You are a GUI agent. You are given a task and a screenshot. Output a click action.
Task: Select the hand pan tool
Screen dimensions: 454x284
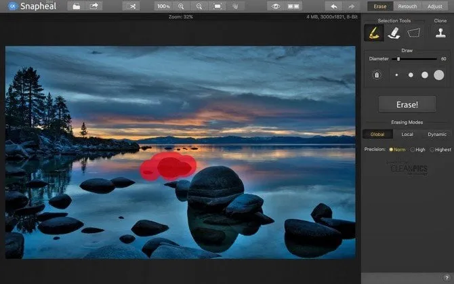coord(234,6)
